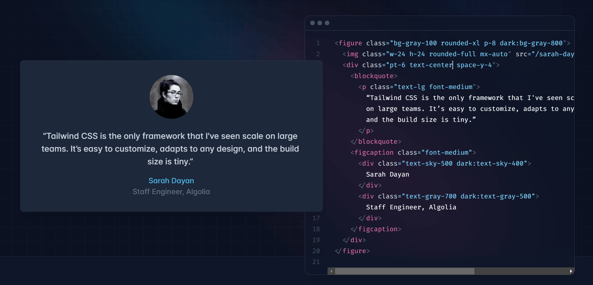Click the img tag line with w-24 h-24

(458, 54)
